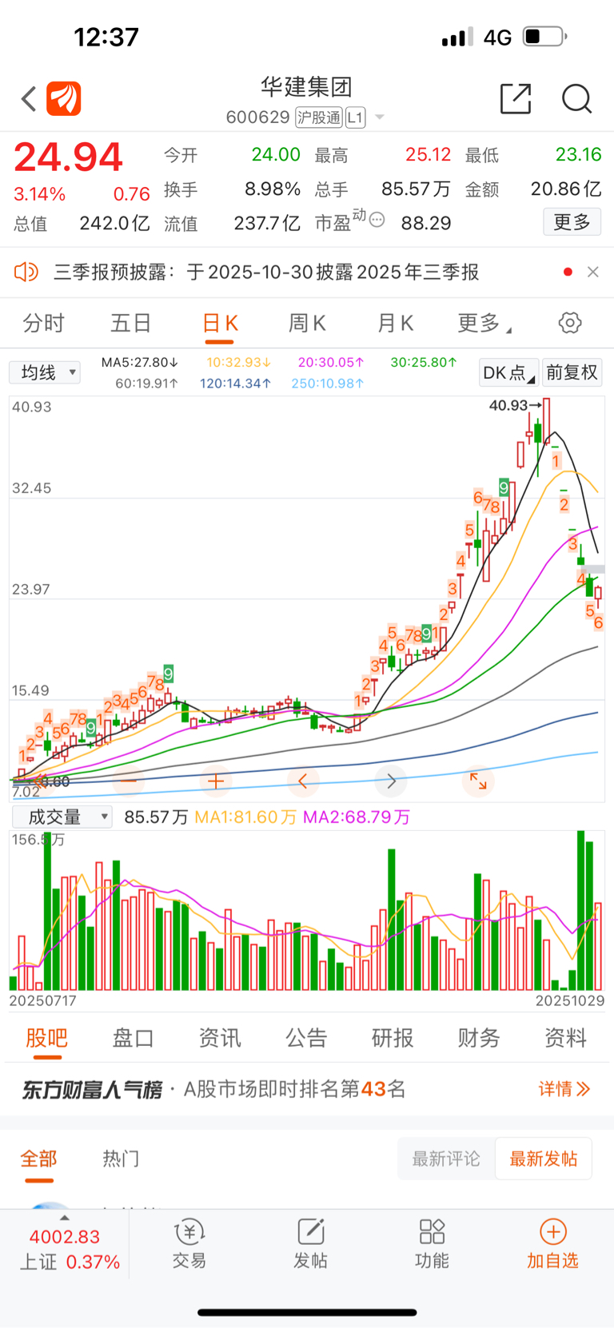Image resolution: width=614 pixels, height=1328 pixels.
Task: Tap the 市盈 88.29 value
Action: (425, 223)
